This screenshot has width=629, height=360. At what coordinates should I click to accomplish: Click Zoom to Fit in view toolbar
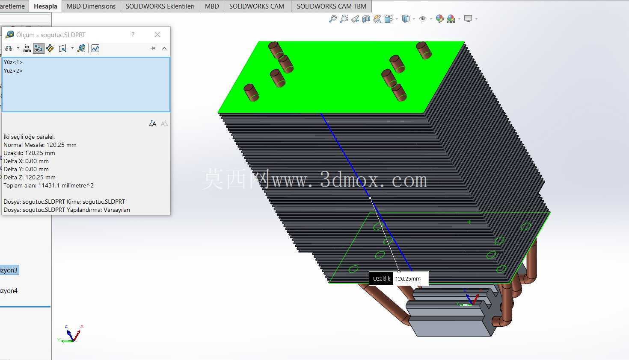[332, 19]
